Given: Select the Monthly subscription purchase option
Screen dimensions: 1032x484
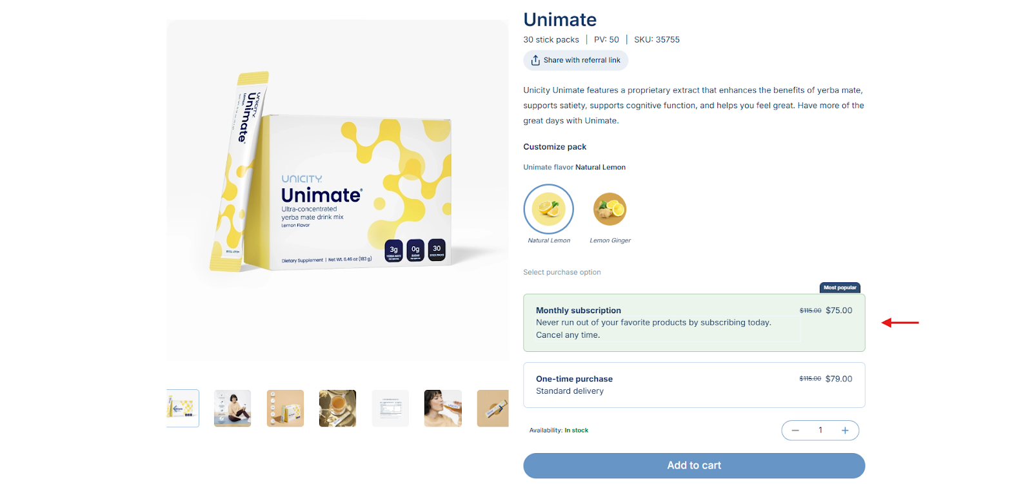Looking at the screenshot, I should pos(694,323).
